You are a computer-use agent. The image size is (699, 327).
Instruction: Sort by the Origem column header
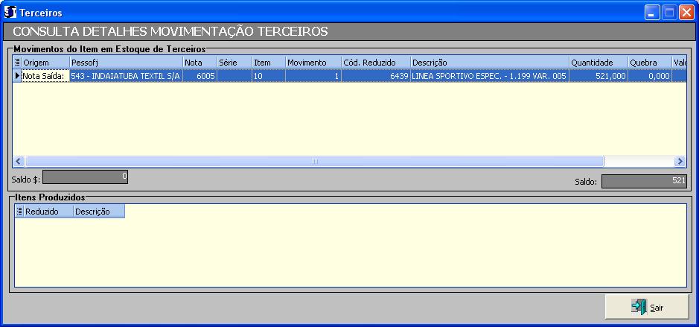[45, 63]
